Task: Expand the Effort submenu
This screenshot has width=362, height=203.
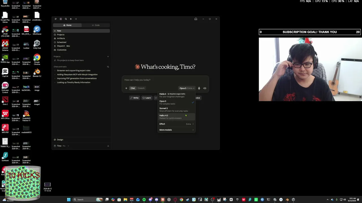Action: tap(176, 124)
